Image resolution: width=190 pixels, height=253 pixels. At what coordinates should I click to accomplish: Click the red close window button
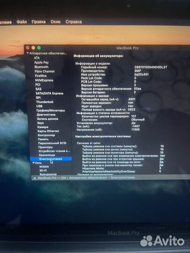pos(28,48)
